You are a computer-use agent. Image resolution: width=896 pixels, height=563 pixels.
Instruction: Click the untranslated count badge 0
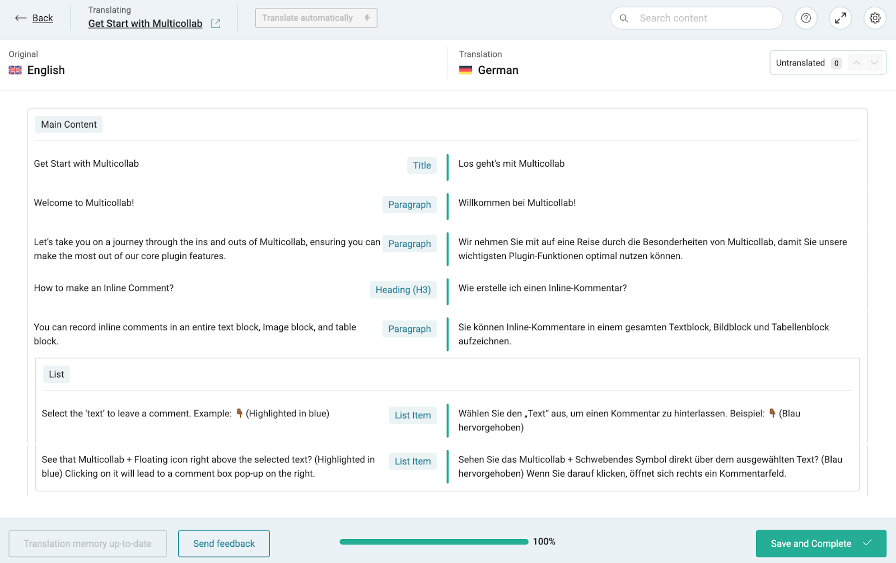[x=836, y=63]
